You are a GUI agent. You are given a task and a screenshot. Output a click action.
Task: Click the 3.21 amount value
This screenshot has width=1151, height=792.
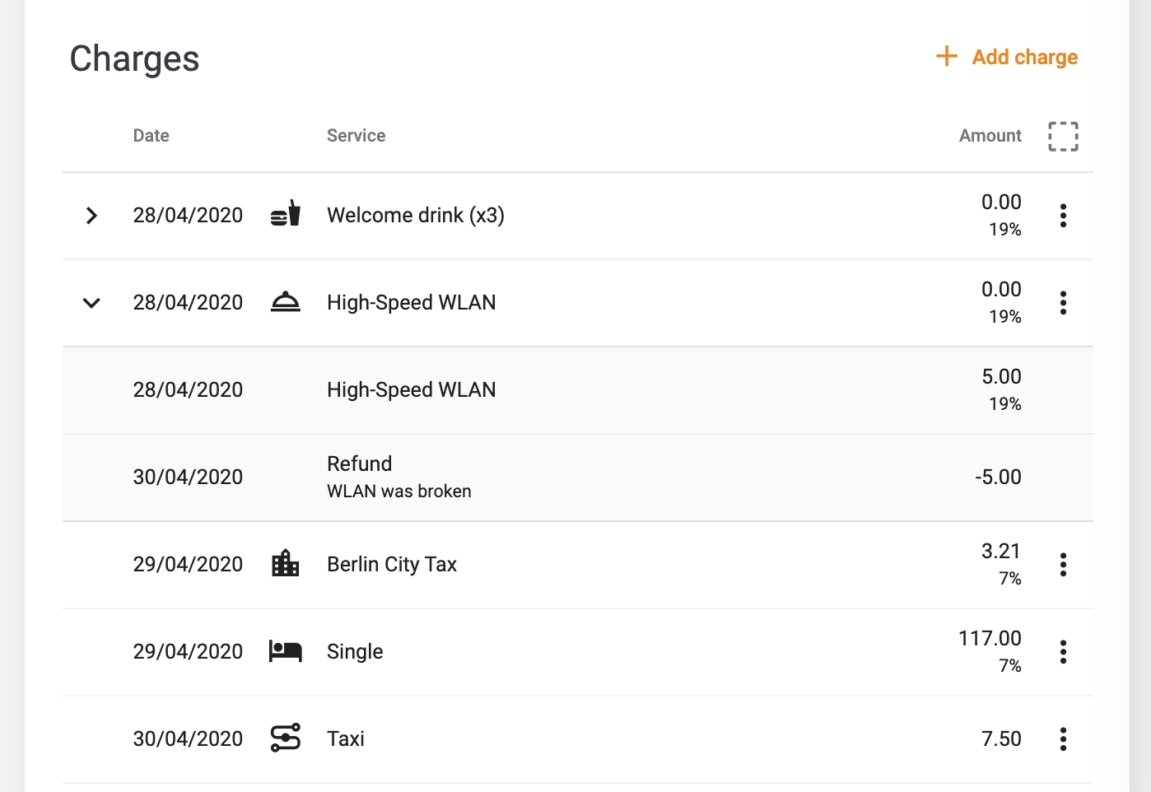coord(1001,551)
